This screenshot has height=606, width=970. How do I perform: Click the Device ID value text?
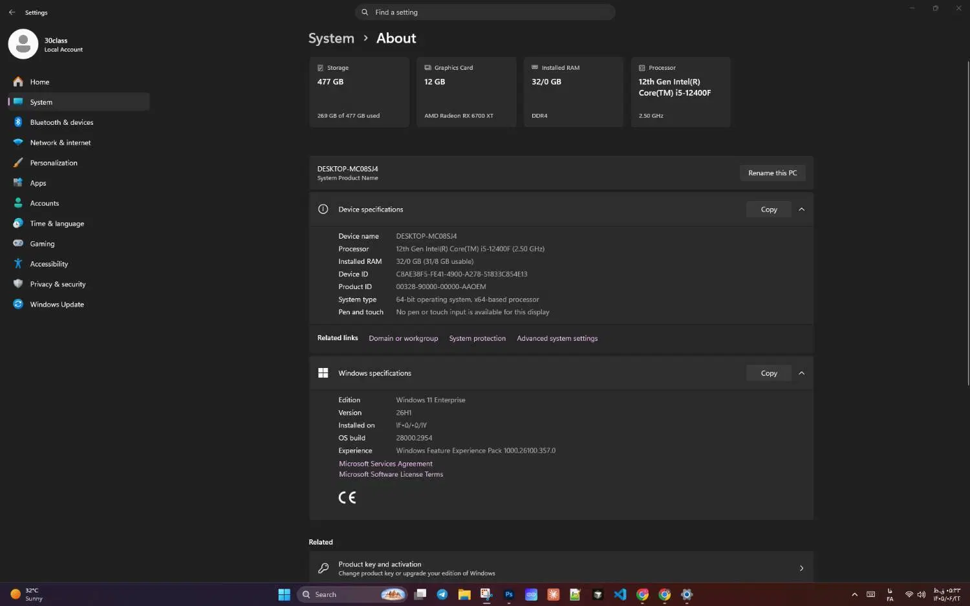pyautogui.click(x=462, y=274)
